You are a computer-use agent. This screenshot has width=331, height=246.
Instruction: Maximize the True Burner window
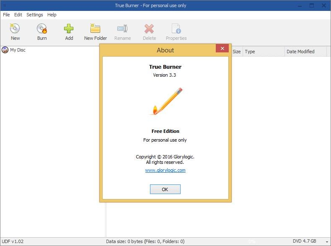point(312,5)
